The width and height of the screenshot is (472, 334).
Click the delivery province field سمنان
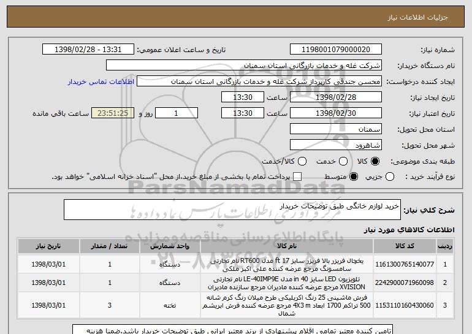click(x=336, y=129)
